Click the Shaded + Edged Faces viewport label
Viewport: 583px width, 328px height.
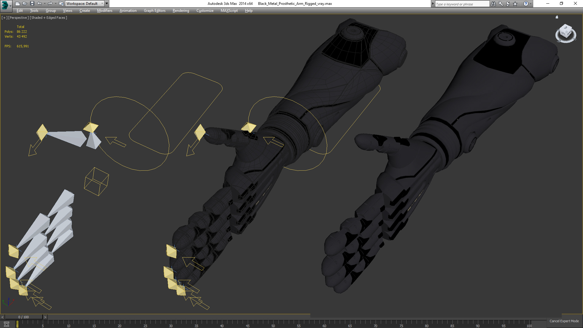coord(48,18)
